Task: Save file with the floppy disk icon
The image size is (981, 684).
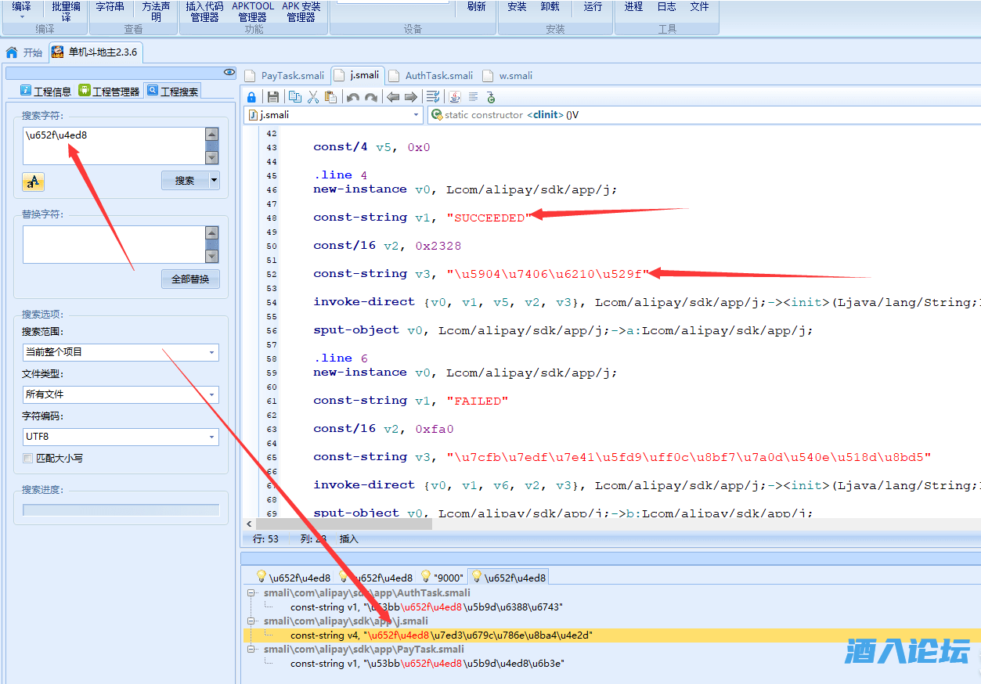Action: click(273, 97)
